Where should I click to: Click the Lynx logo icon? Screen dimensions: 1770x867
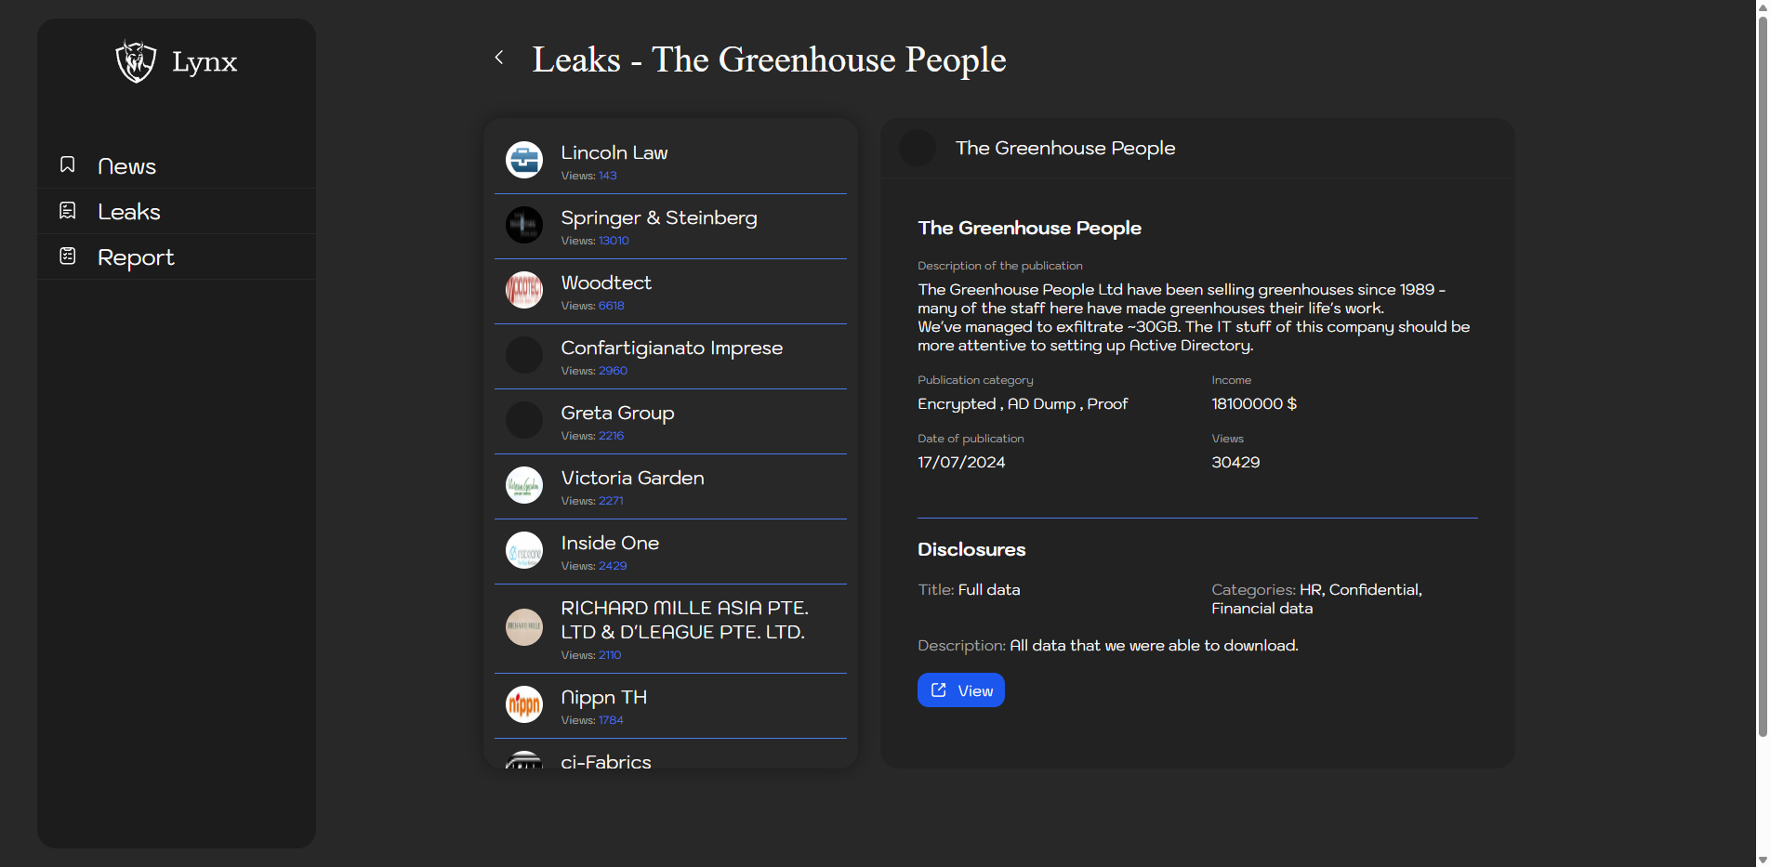pos(136,61)
